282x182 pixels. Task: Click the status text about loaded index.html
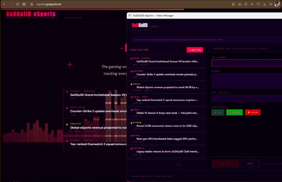pos(152,176)
